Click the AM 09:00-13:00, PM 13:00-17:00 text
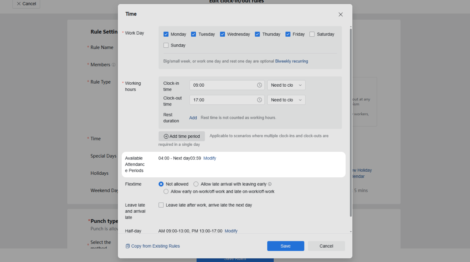Viewport: 470px width, 262px height. tap(190, 231)
